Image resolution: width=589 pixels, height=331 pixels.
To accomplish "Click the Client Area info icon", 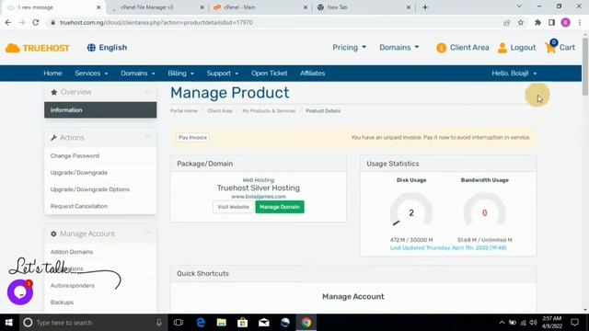I will (442, 48).
